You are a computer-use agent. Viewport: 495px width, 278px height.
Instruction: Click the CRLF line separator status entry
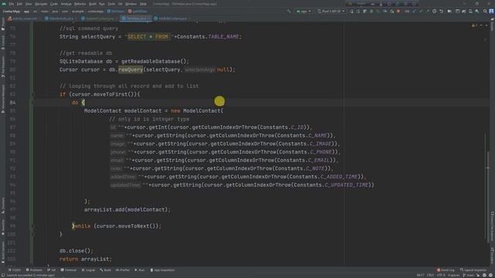[430, 275]
